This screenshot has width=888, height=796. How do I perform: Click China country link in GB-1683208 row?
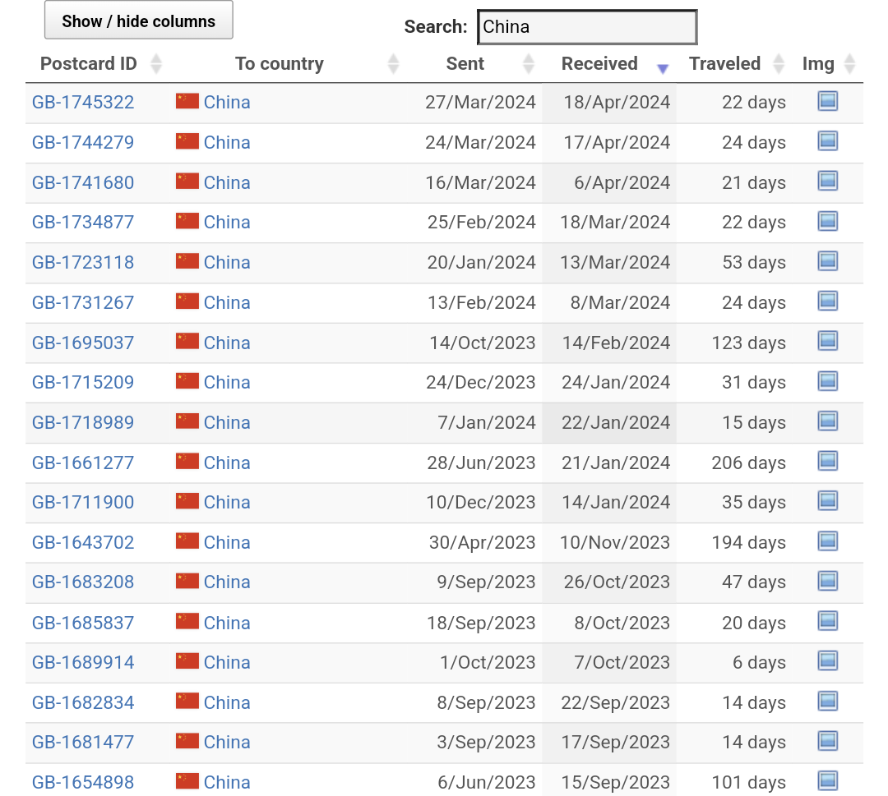click(227, 582)
